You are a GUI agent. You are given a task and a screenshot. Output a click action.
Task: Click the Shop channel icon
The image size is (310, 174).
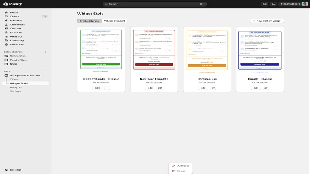coord(6,64)
